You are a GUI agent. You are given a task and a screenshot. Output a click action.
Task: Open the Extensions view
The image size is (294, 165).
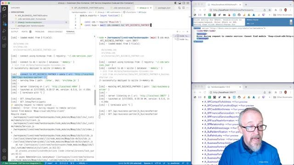(4, 46)
